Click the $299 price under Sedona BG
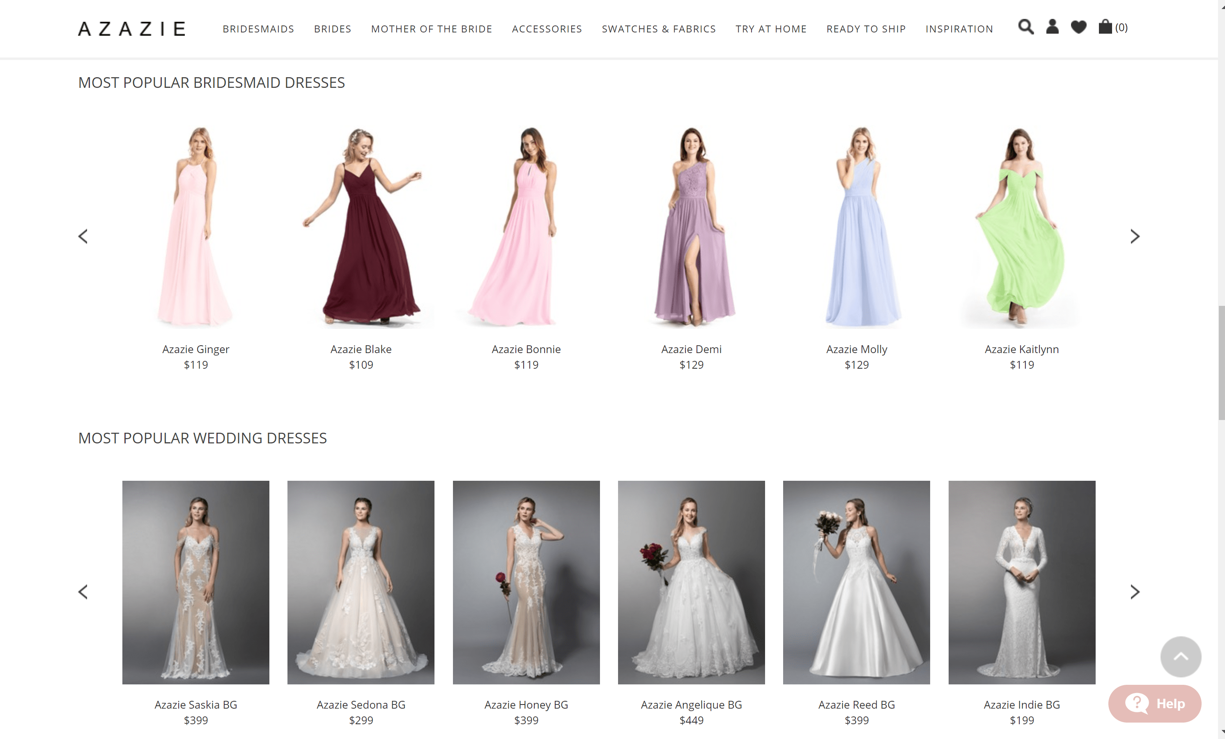Viewport: 1225px width, 739px height. [x=361, y=720]
